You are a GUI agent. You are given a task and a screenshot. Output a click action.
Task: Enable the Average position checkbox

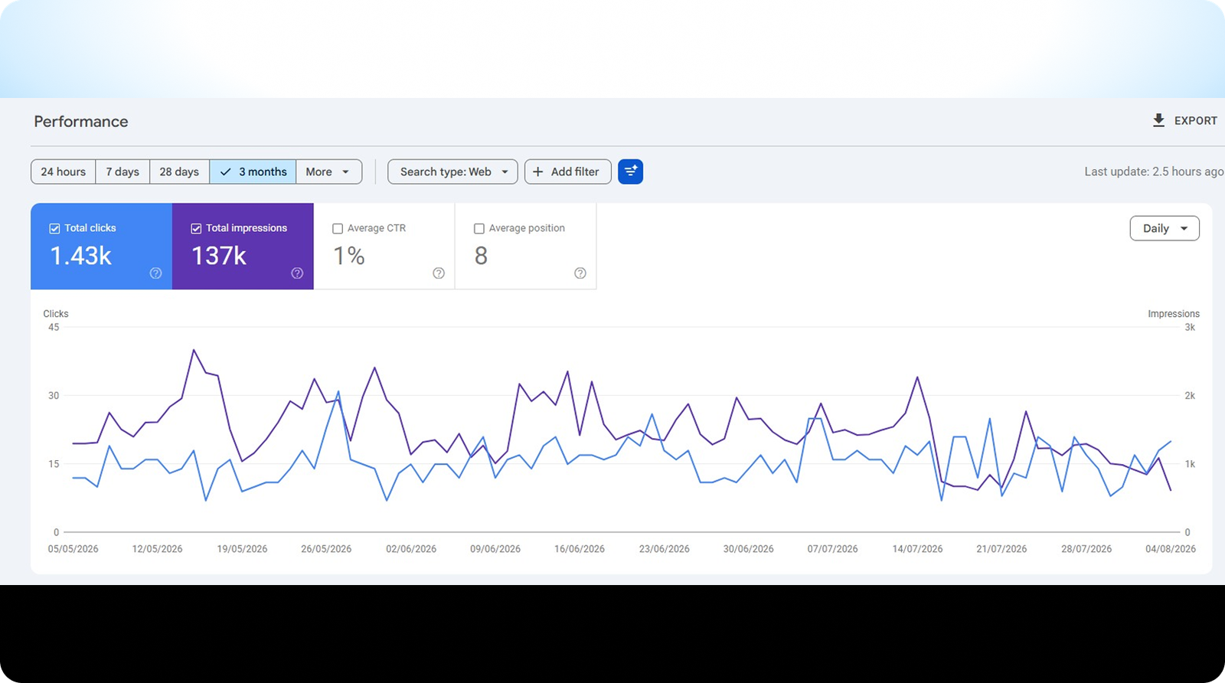point(479,228)
